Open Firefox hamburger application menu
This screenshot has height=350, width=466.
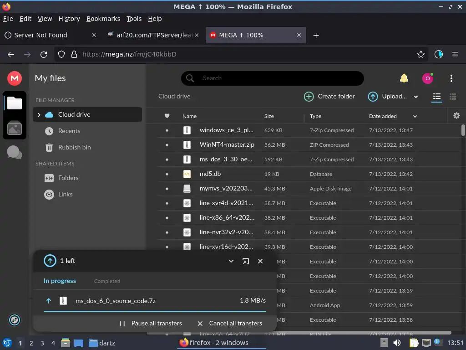click(455, 54)
